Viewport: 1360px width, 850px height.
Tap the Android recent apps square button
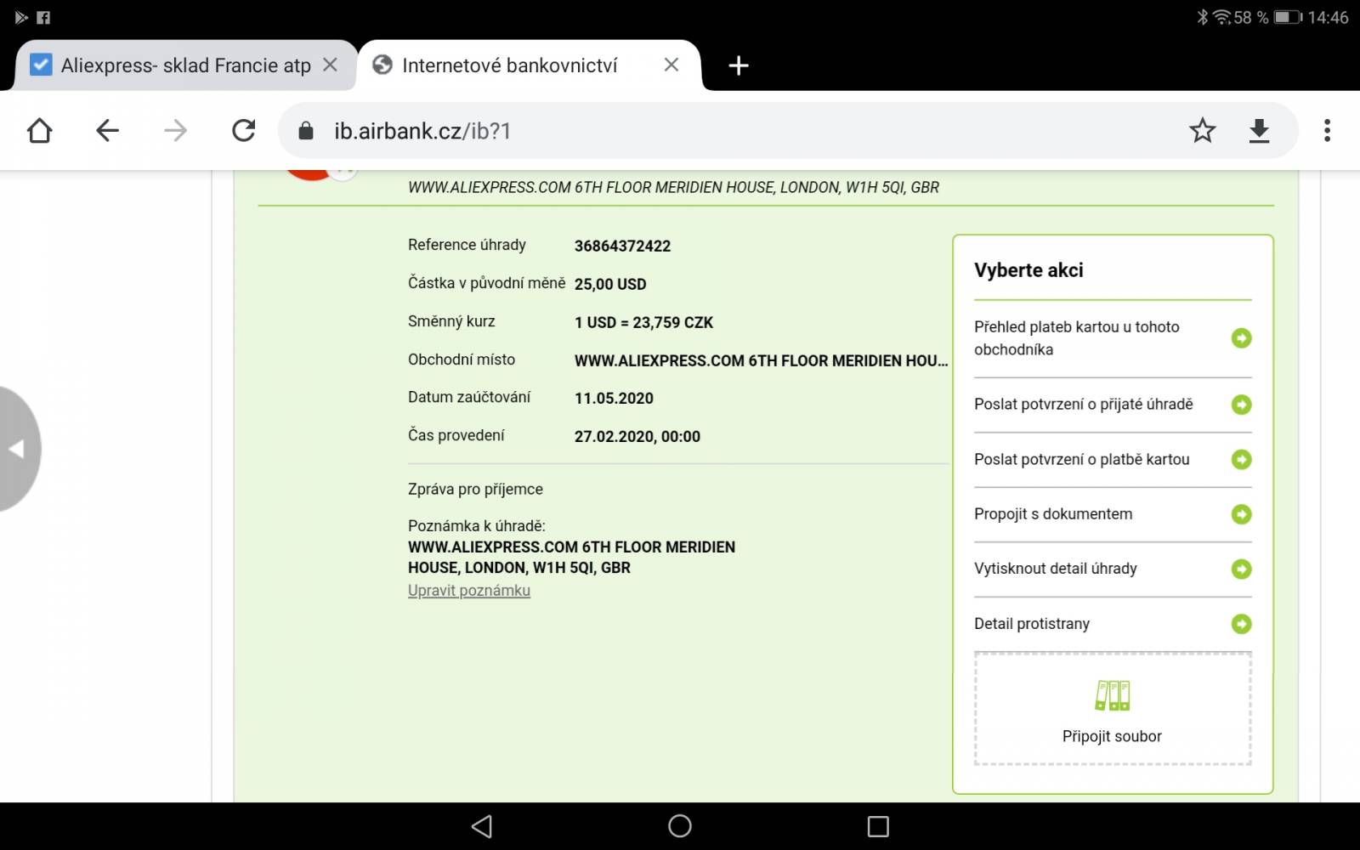(x=878, y=826)
